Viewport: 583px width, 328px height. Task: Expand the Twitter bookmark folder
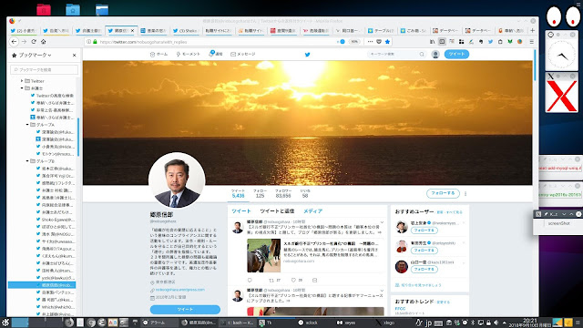(22, 81)
